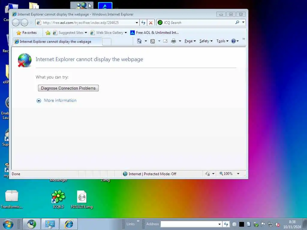Open Free AOL & Unlimited Int... bookmark
The width and height of the screenshot is (307, 230).
pos(154,33)
